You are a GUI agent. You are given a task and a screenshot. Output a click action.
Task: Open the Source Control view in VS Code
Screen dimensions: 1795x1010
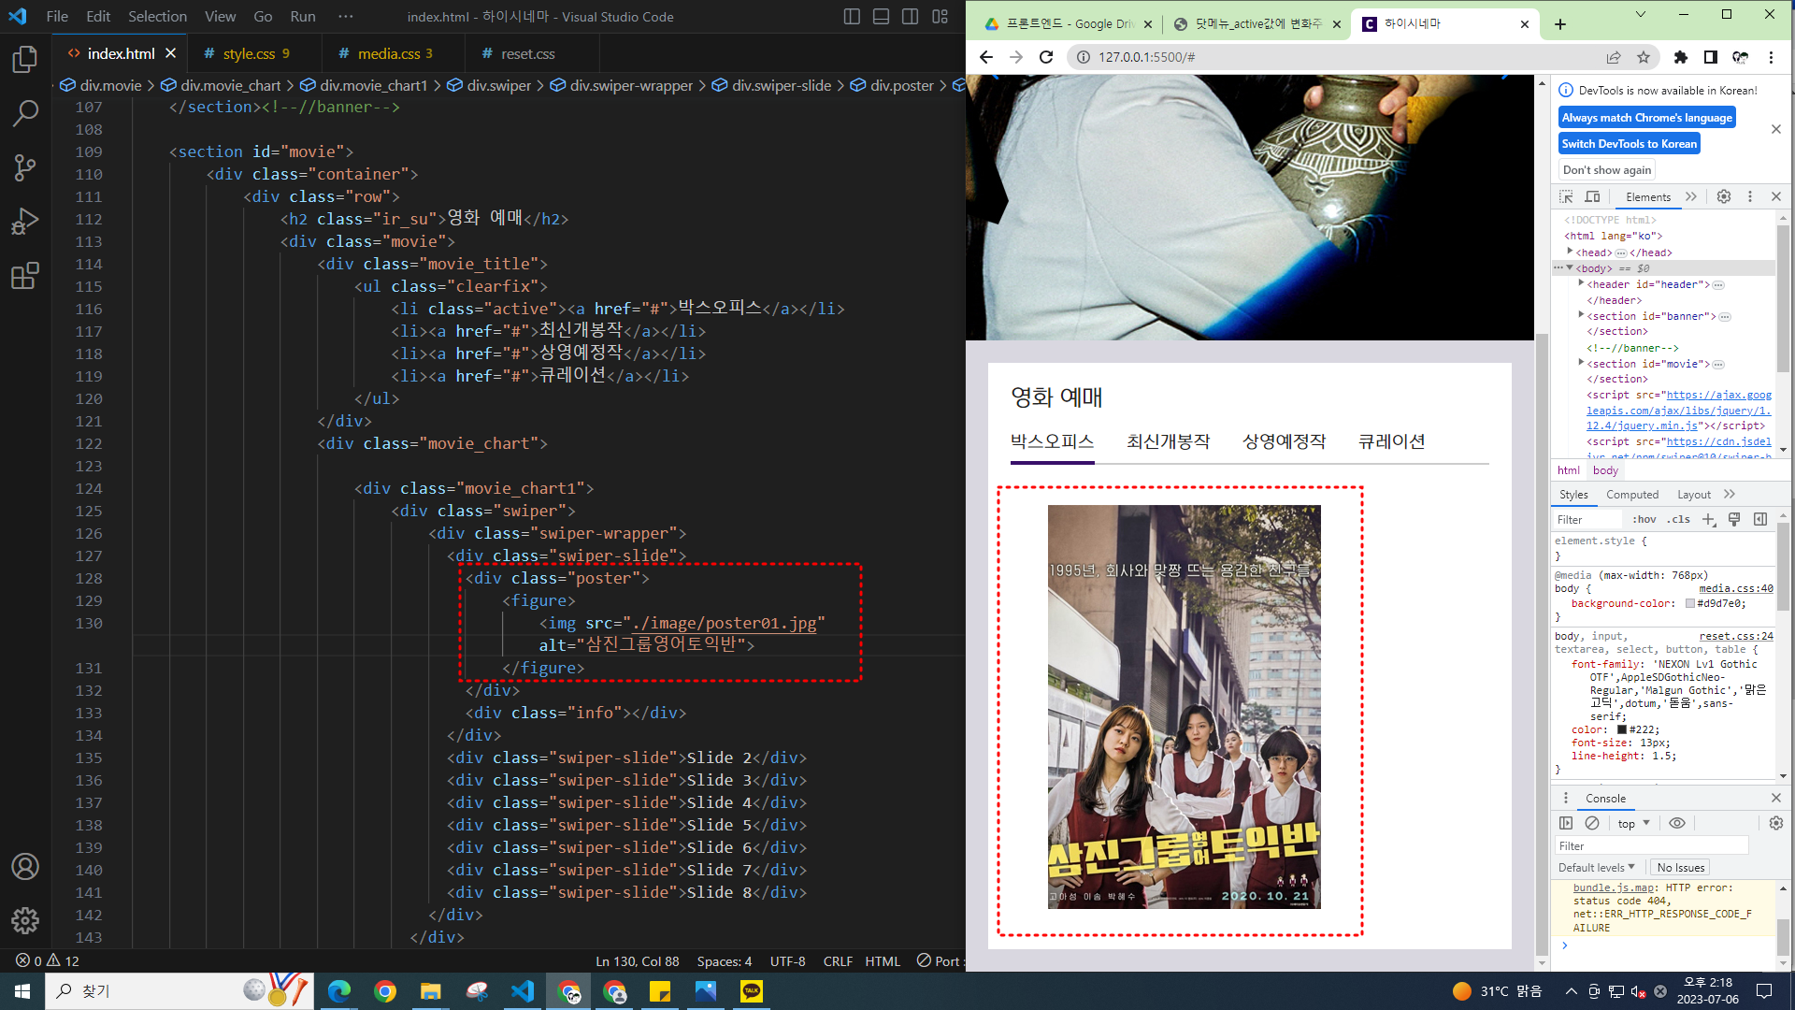pos(25,167)
